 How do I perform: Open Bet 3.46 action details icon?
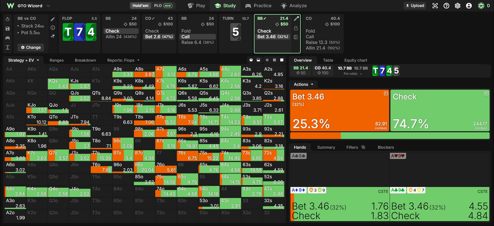click(x=386, y=93)
